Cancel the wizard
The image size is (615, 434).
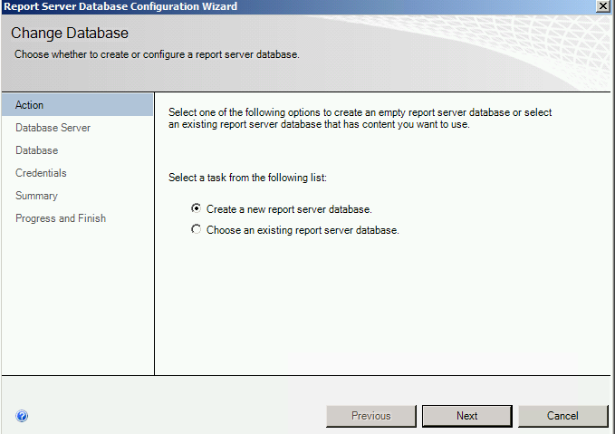click(x=562, y=416)
